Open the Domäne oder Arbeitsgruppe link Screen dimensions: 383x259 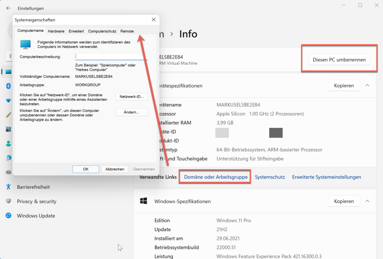[216, 177]
